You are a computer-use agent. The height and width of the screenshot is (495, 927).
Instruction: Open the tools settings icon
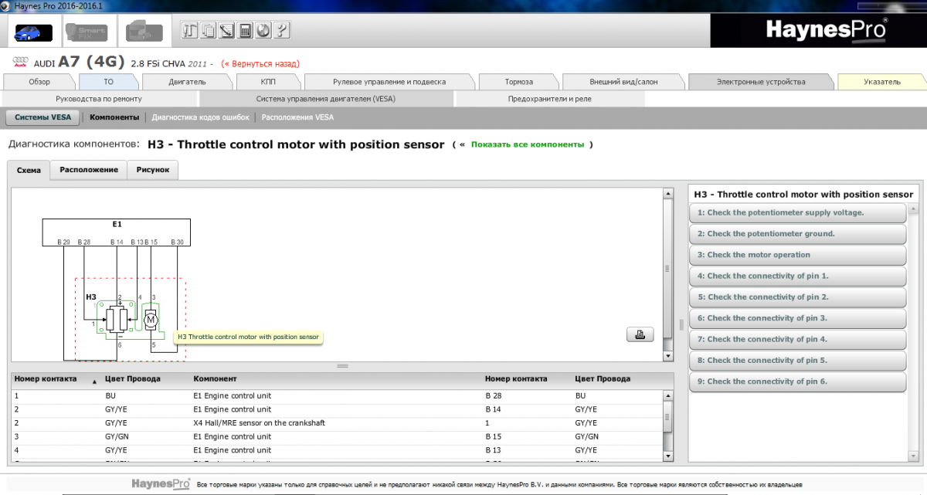tap(190, 31)
